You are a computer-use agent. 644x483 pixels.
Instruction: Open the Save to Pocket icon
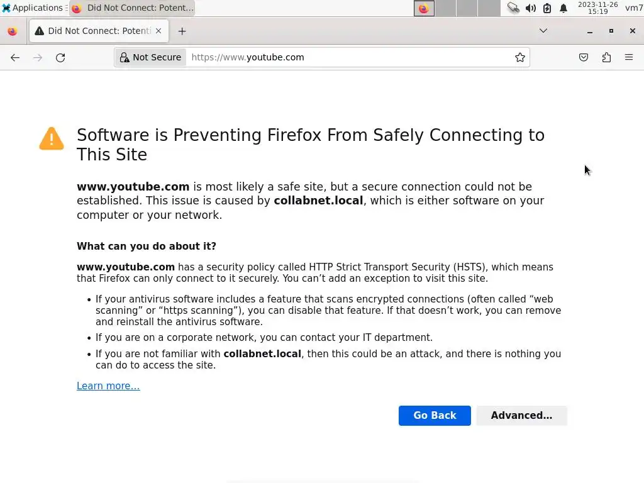[x=584, y=57]
